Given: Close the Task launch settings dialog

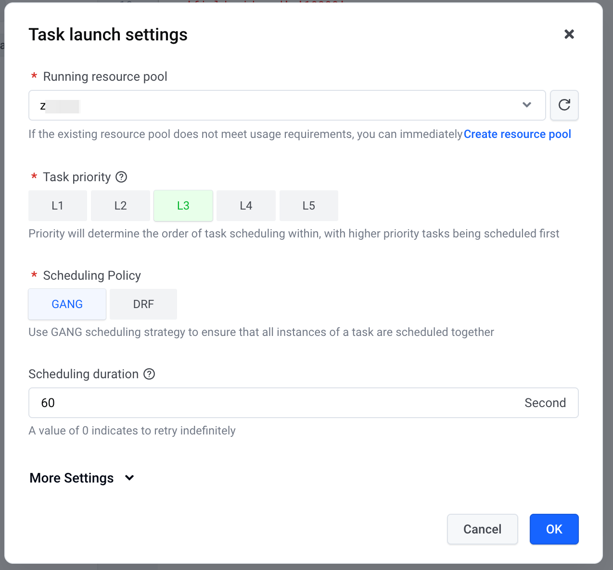Looking at the screenshot, I should (569, 34).
